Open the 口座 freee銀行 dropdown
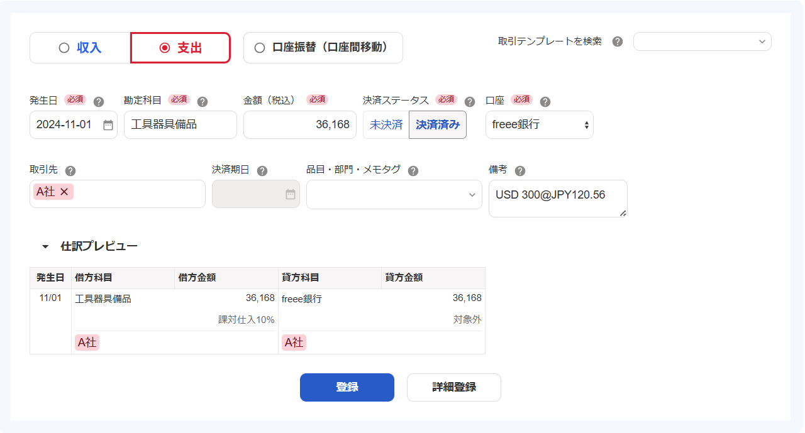The image size is (805, 433). pyautogui.click(x=540, y=124)
